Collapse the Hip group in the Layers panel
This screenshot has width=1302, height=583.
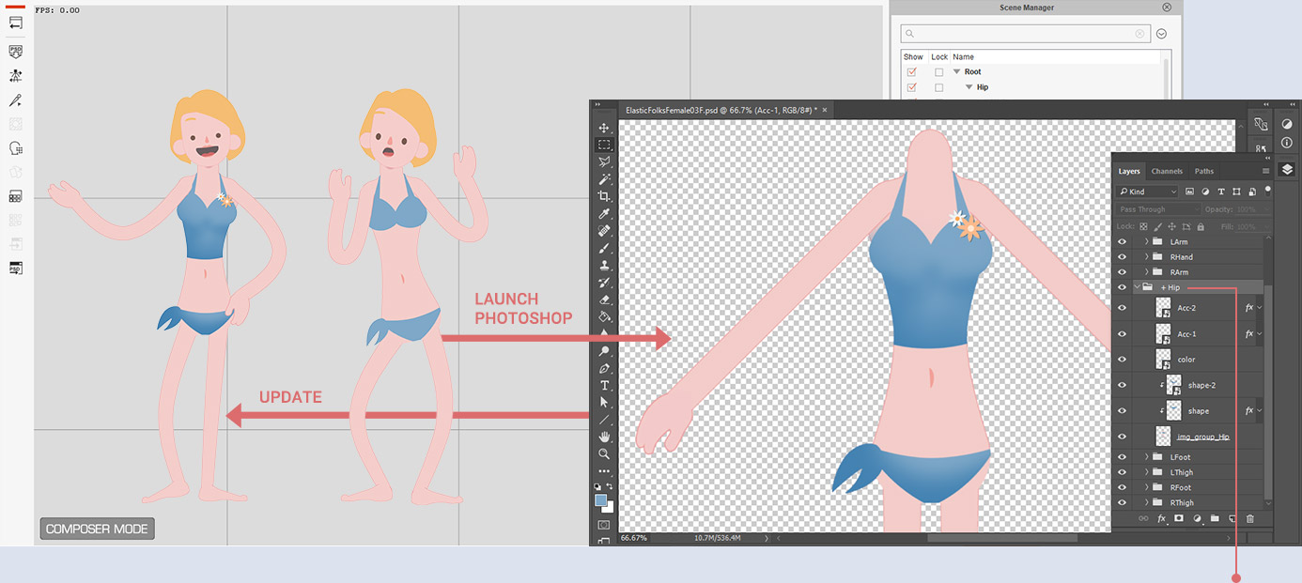tap(1136, 287)
